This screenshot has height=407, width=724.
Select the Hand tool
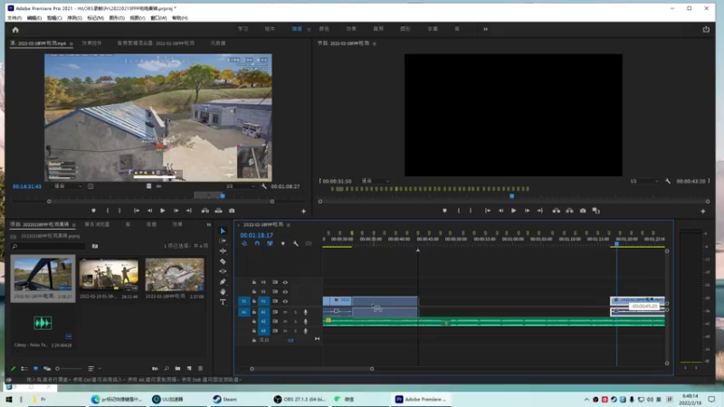point(223,291)
